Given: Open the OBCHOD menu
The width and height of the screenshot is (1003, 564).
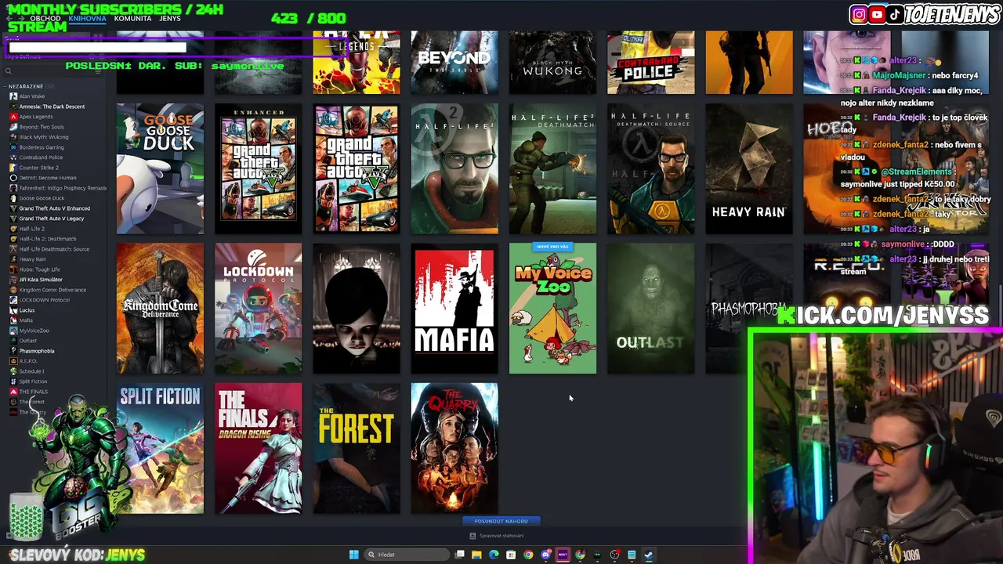Looking at the screenshot, I should click(x=45, y=18).
